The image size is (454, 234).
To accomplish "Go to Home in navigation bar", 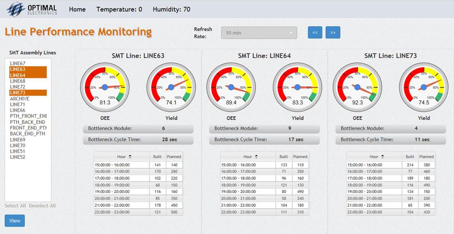I will [x=77, y=10].
